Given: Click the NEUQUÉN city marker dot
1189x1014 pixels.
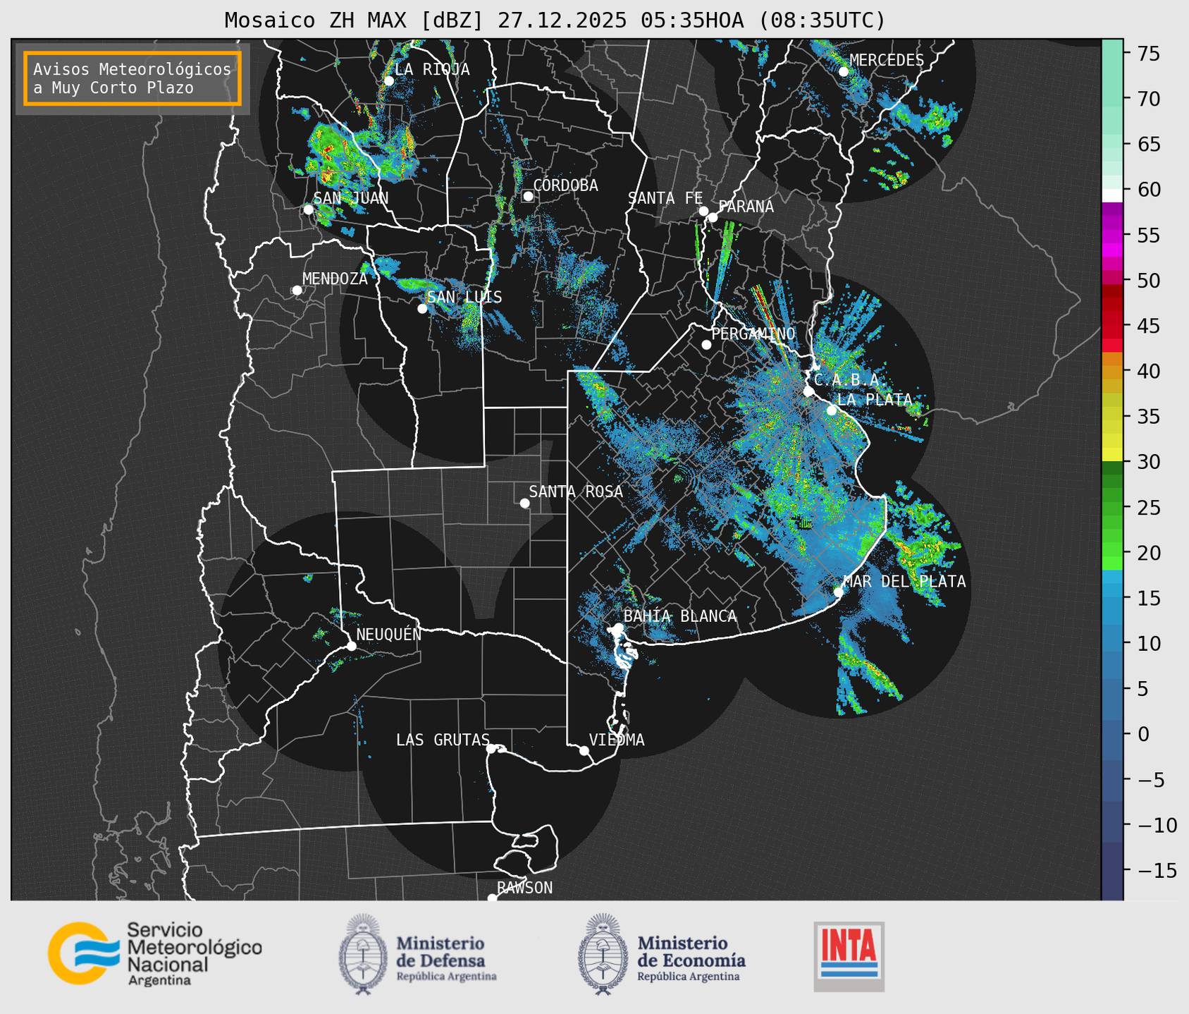Looking at the screenshot, I should [351, 646].
